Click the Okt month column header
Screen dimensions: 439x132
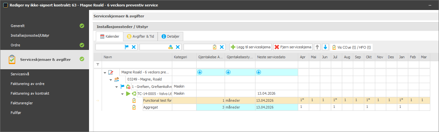[x=369, y=57]
